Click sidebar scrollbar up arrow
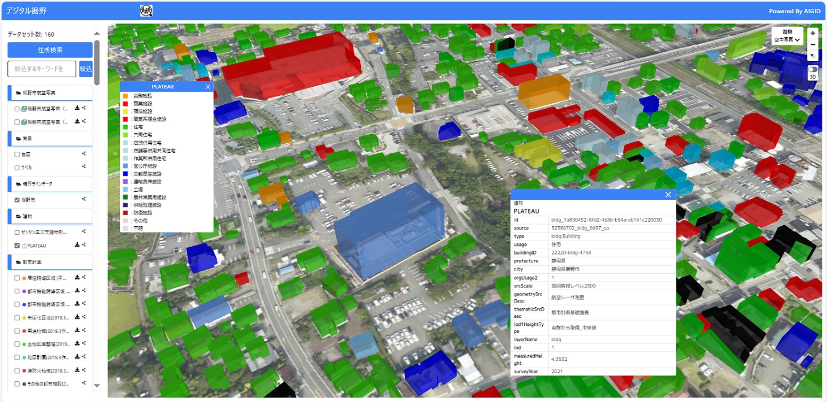The height and width of the screenshot is (402, 827). (x=97, y=33)
